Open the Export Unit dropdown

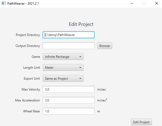(63, 79)
